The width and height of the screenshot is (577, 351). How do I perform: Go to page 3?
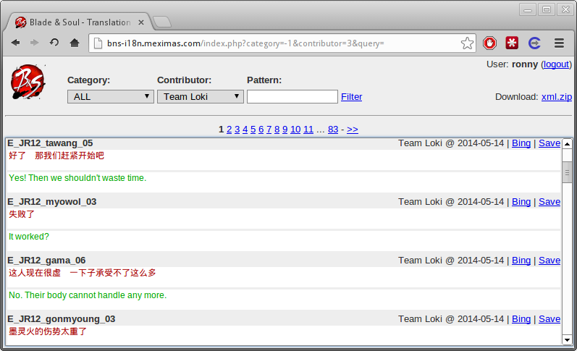(237, 130)
